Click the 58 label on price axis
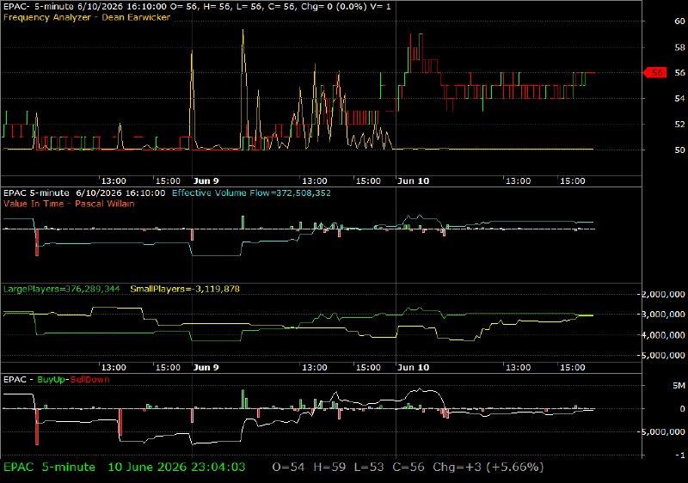The image size is (688, 483). [679, 47]
